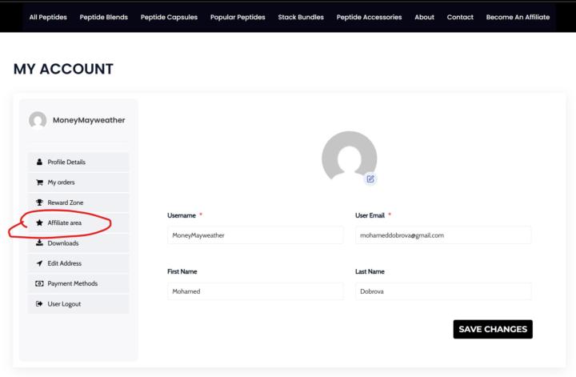The image size is (576, 377).
Task: Click the MoneyMayweather sidebar username text
Action: click(x=89, y=120)
